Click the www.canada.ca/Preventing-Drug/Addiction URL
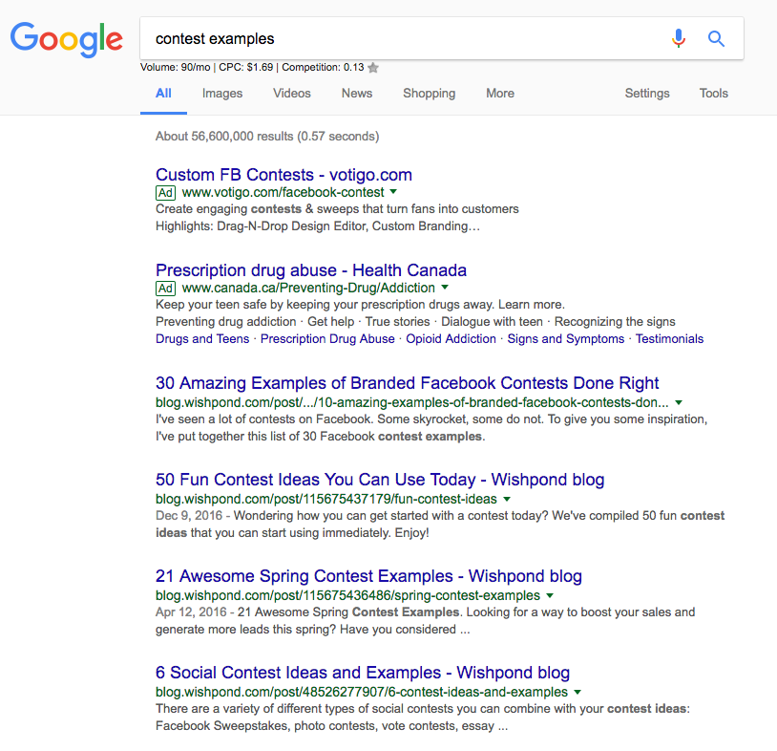777x751 pixels. coord(308,288)
